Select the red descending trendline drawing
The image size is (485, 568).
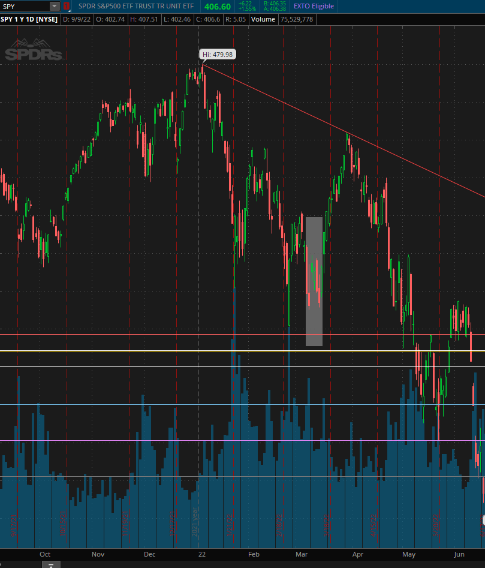tap(344, 131)
